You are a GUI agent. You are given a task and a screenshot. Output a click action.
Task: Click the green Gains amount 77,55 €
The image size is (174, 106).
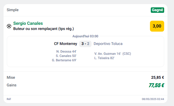click(x=157, y=85)
